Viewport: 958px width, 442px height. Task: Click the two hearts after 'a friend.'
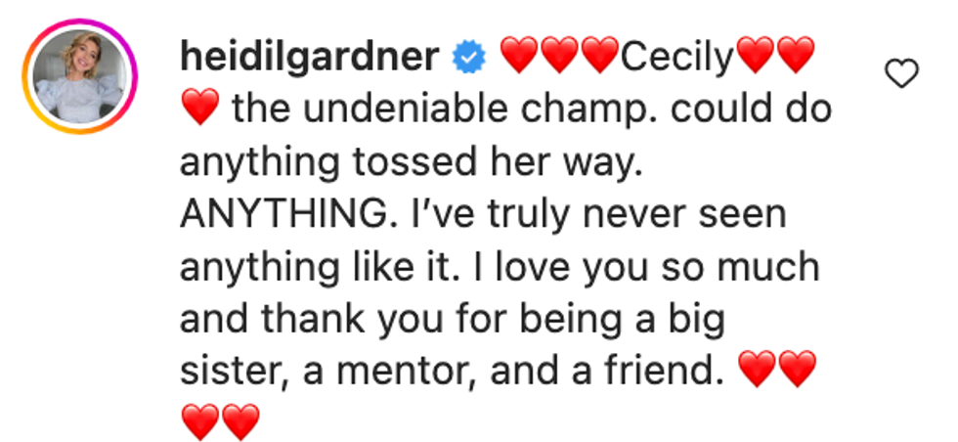(x=775, y=371)
